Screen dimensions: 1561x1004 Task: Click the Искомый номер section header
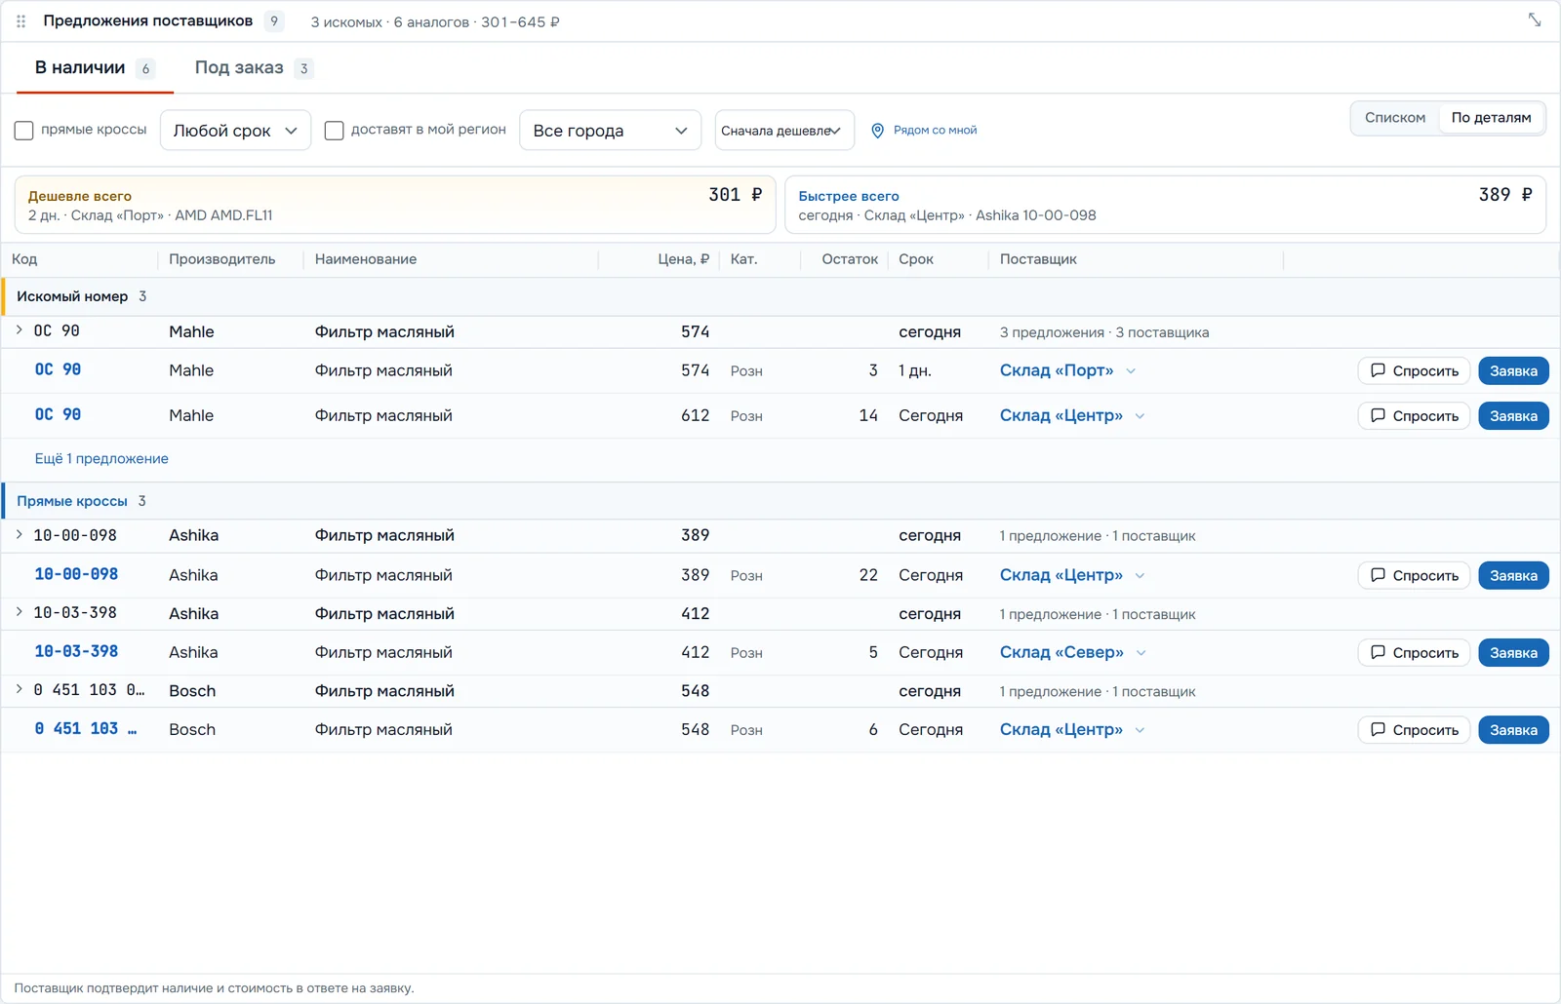point(780,296)
